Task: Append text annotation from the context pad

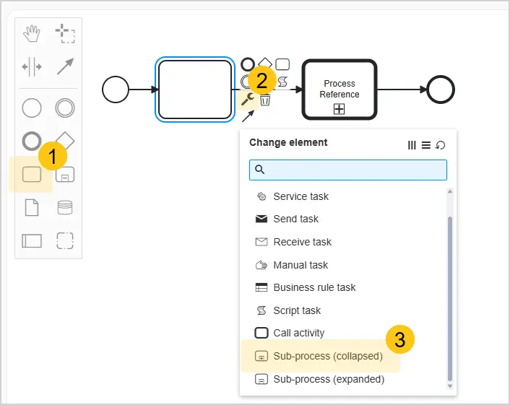Action: [282, 82]
